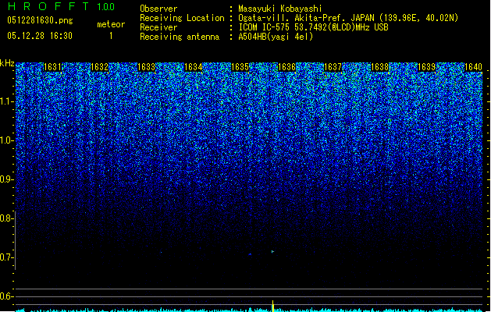This screenshot has width=491, height=312.
Task: Click the 1631 time marker
Action: point(52,67)
